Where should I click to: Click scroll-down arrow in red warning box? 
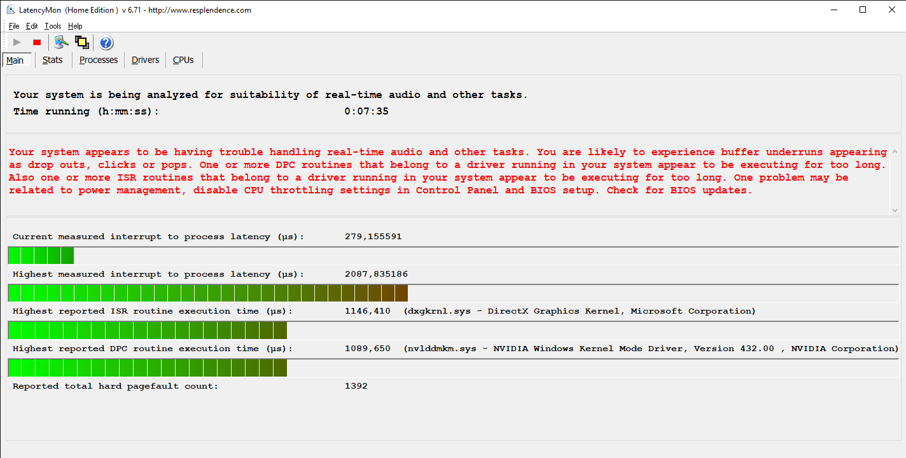(x=895, y=210)
